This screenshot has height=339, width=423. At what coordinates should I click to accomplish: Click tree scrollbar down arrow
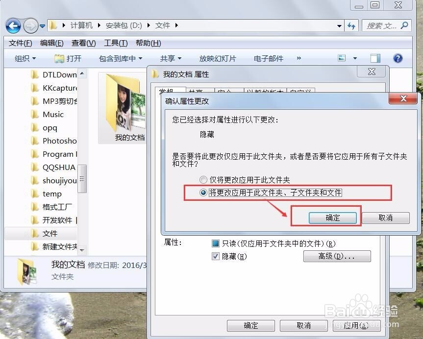pos(82,250)
